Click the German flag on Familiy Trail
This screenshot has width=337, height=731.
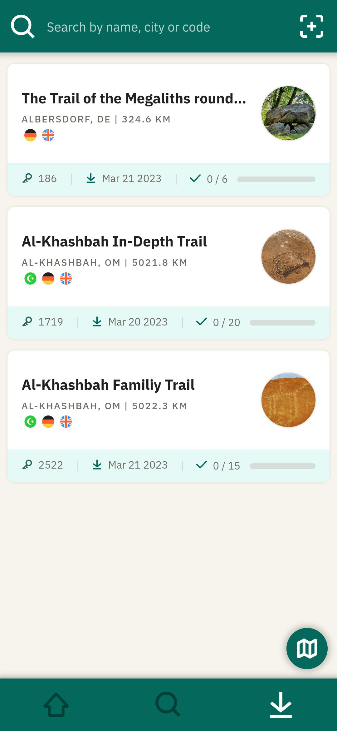48,422
